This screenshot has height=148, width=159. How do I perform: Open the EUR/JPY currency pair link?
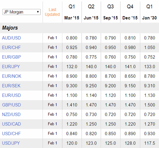[11, 67]
